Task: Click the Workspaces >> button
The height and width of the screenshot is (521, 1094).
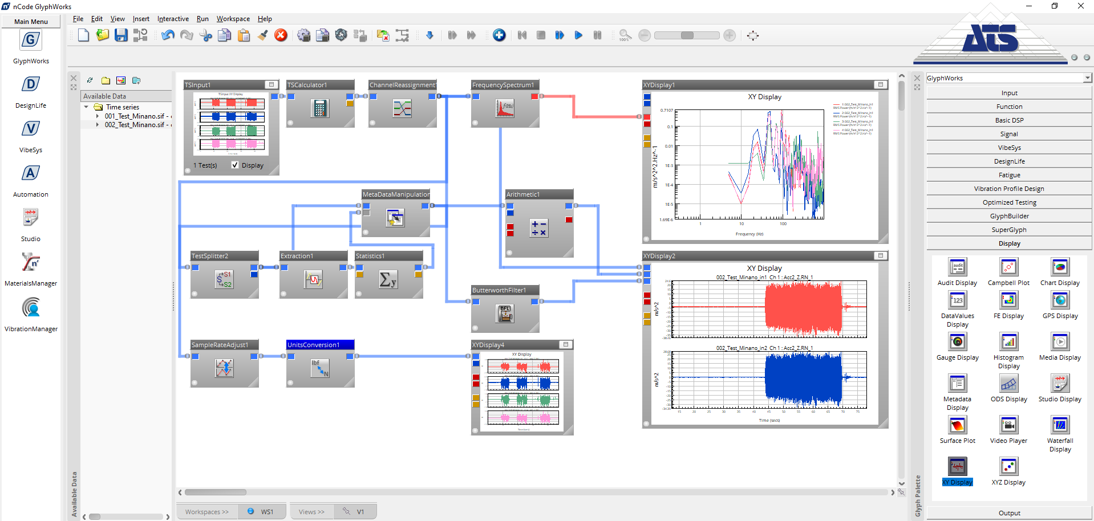Action: pos(206,512)
